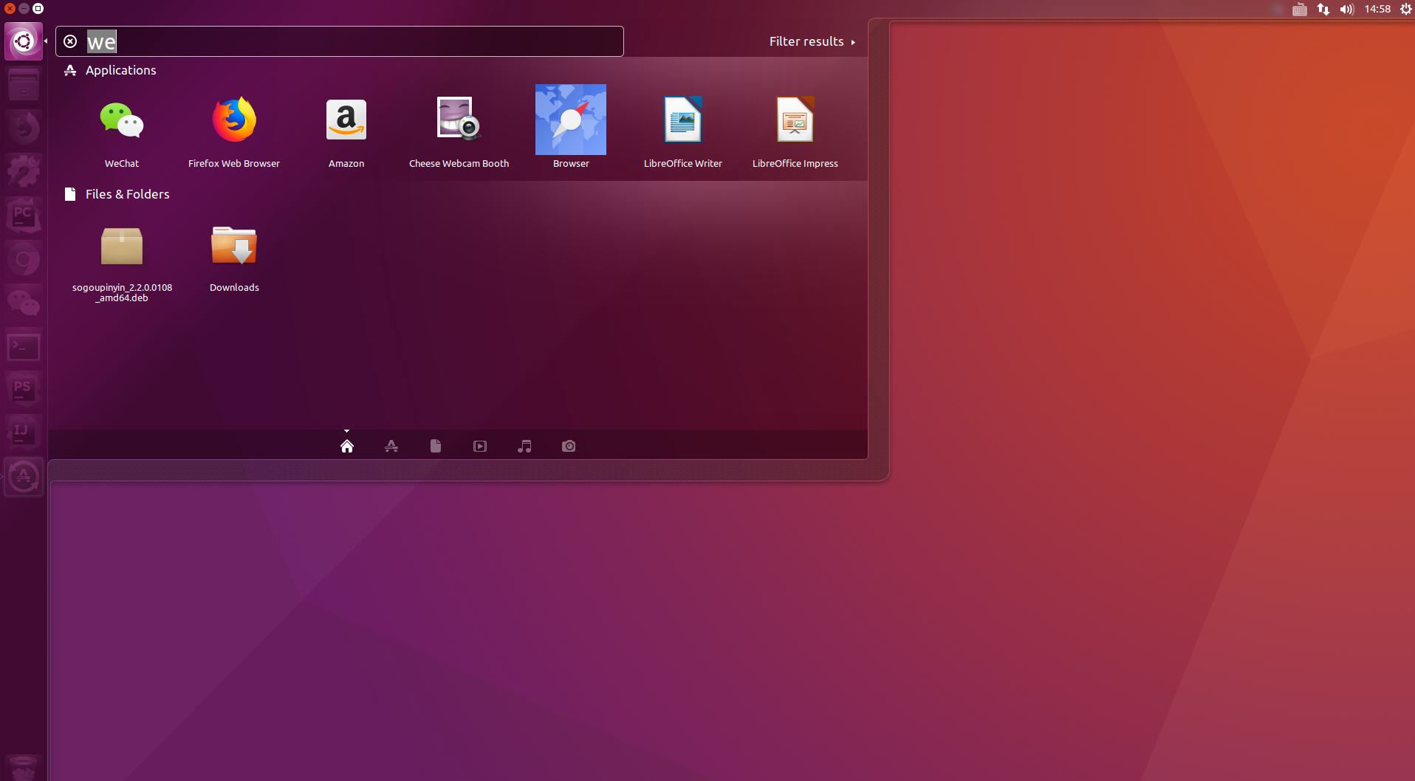The image size is (1415, 781).
Task: Open Files manager in the launcher
Action: pos(24,85)
